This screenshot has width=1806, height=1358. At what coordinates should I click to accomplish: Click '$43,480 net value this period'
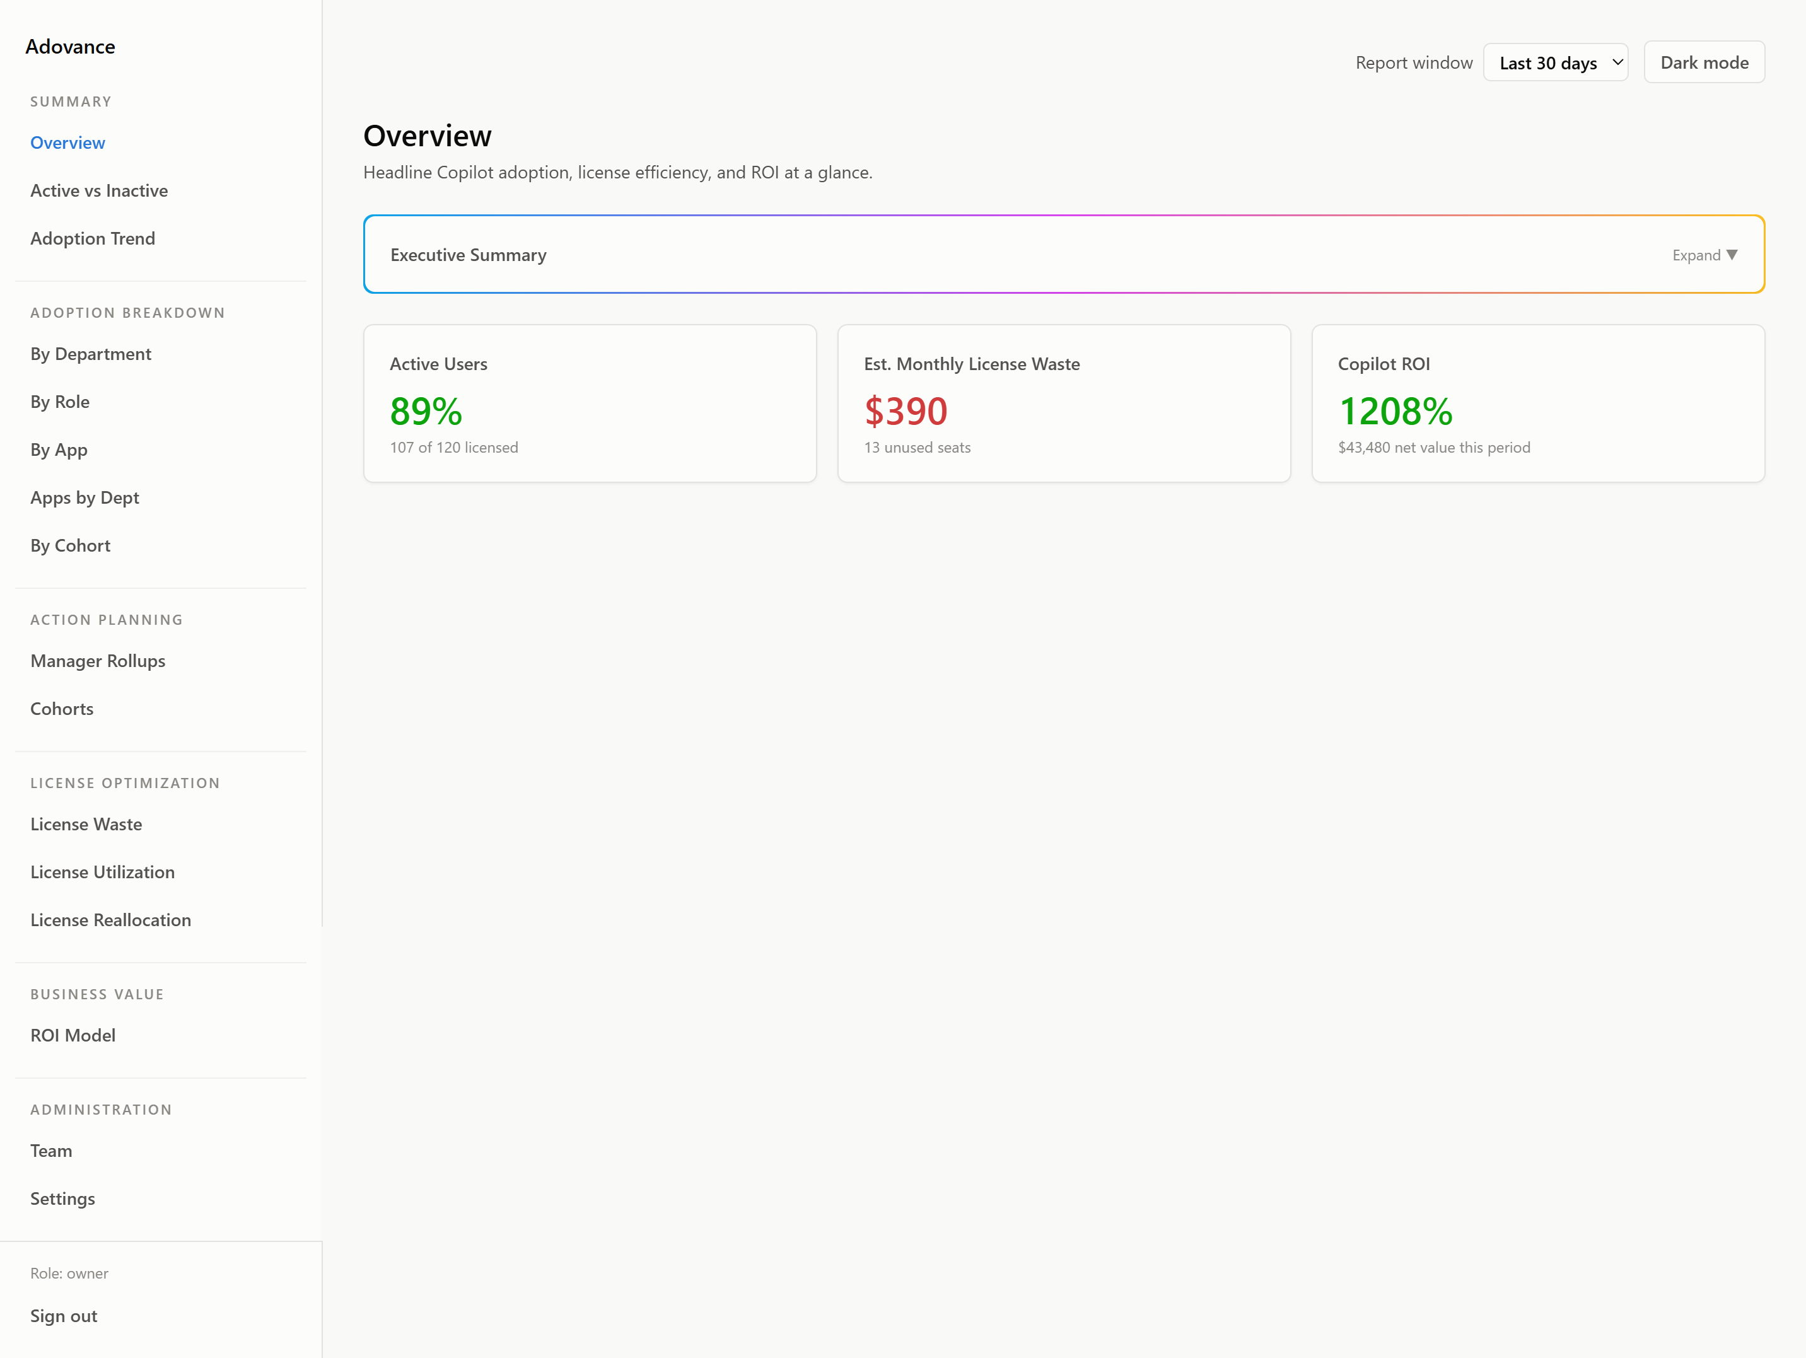[x=1434, y=447]
